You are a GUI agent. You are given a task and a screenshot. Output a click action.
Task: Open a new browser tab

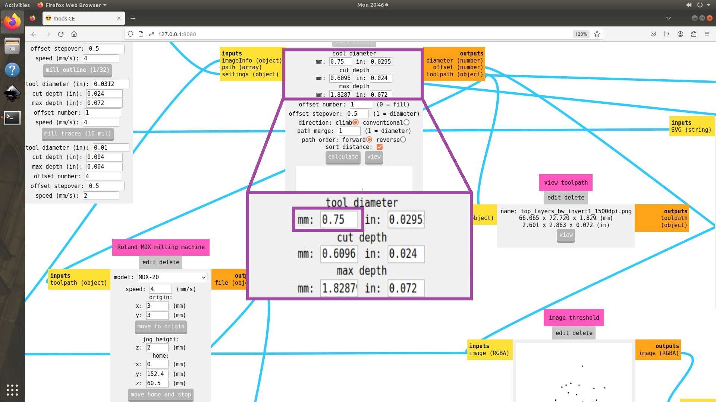coord(133,18)
